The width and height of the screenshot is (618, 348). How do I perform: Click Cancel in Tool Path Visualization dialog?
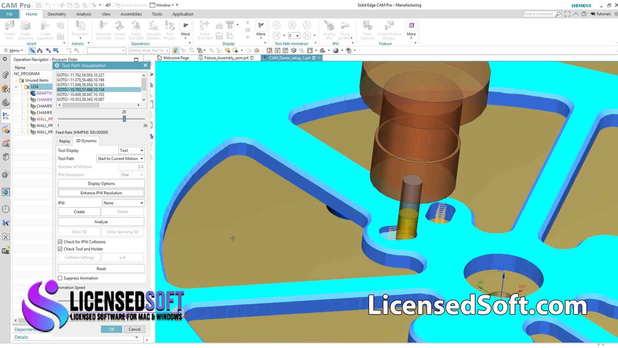[x=134, y=329]
